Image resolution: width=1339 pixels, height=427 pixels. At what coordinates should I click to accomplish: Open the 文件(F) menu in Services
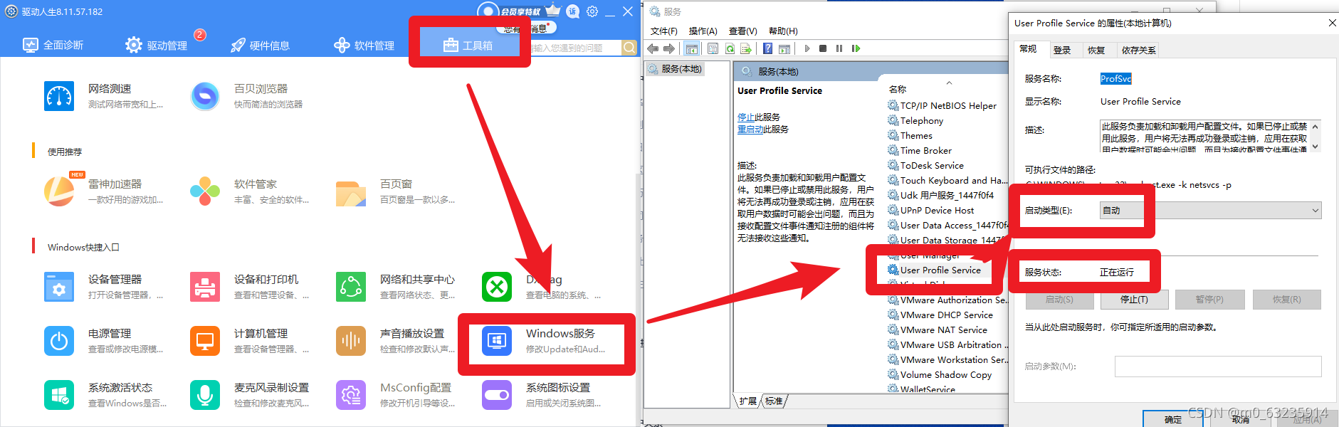tap(663, 31)
